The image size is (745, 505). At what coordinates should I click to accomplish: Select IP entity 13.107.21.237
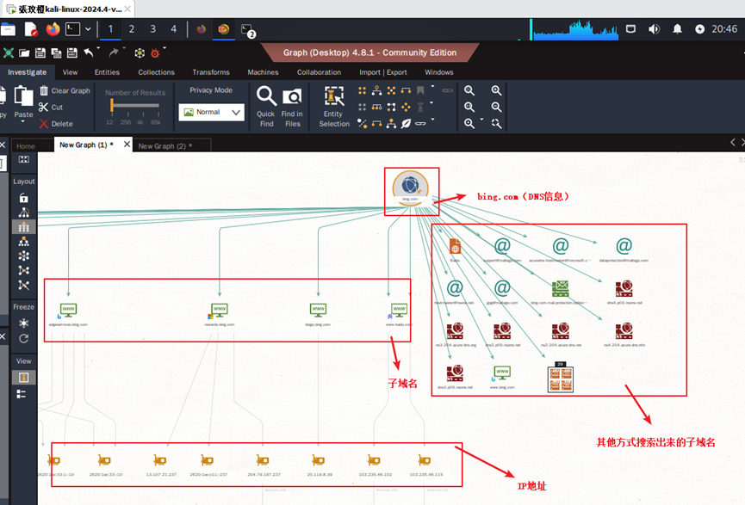tap(160, 460)
